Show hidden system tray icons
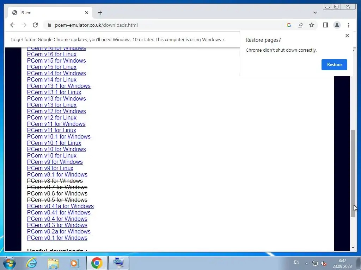361x270 pixels. tap(306, 263)
